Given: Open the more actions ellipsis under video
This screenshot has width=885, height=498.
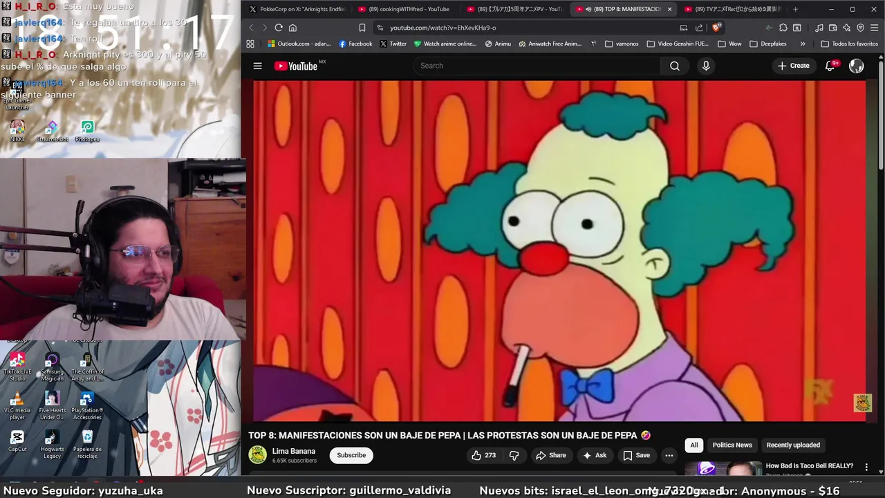Looking at the screenshot, I should (669, 455).
